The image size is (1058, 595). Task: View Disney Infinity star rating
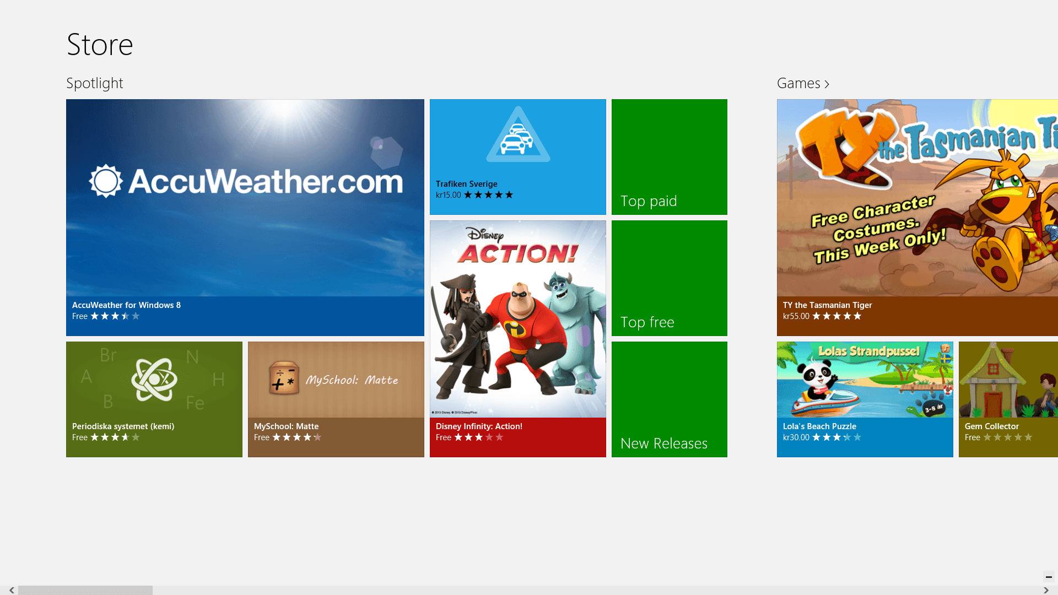(478, 437)
